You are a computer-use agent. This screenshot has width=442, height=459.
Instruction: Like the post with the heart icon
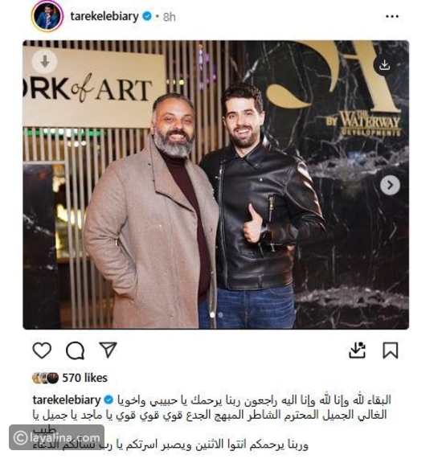click(x=42, y=350)
